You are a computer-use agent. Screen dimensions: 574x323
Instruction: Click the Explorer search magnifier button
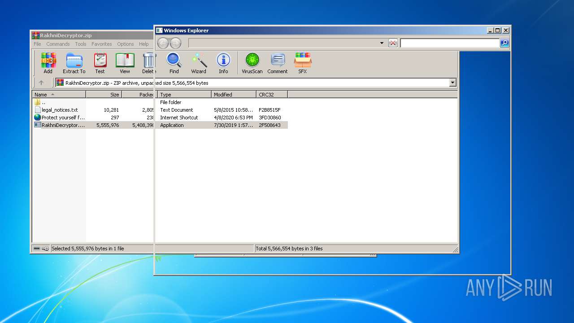[504, 43]
